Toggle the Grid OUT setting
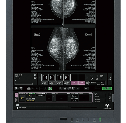This screenshot has height=123, width=126. tap(74, 100)
